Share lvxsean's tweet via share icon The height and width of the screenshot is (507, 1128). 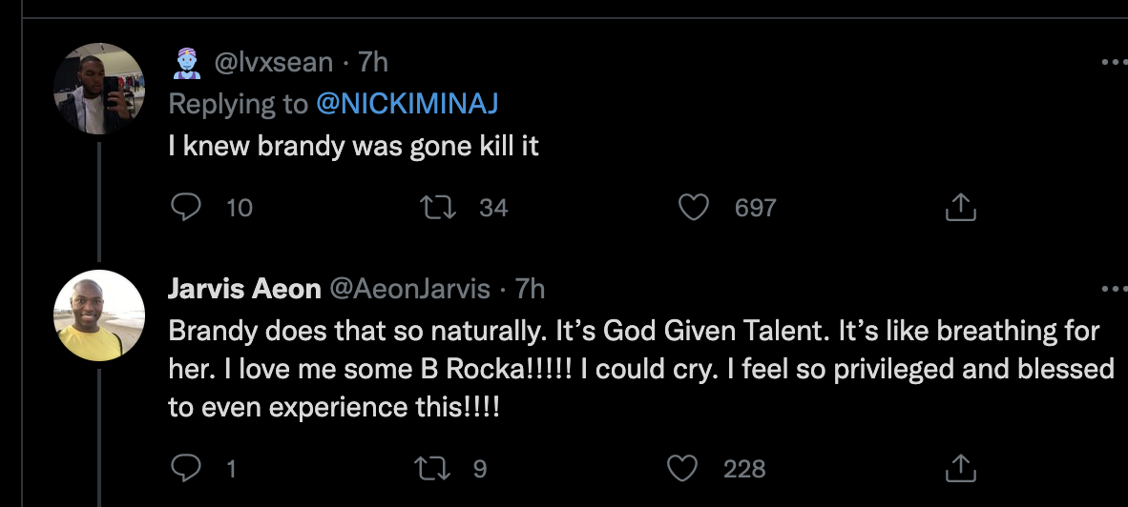960,207
